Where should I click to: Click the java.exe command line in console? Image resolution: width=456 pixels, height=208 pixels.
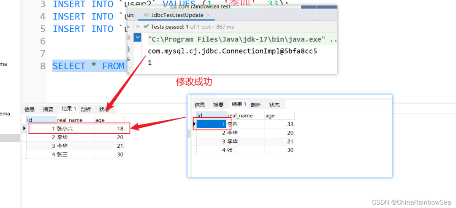click(242, 39)
